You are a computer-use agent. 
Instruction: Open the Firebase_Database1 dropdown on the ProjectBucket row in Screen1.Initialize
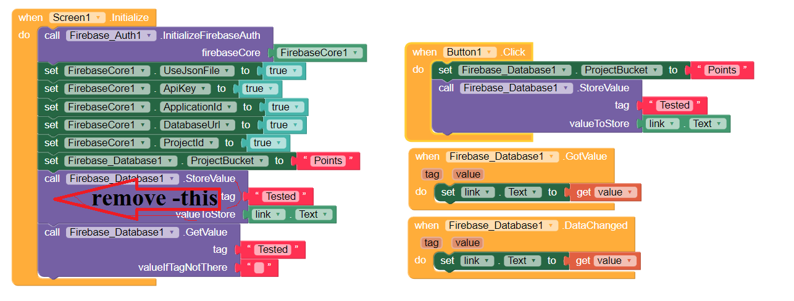click(120, 160)
